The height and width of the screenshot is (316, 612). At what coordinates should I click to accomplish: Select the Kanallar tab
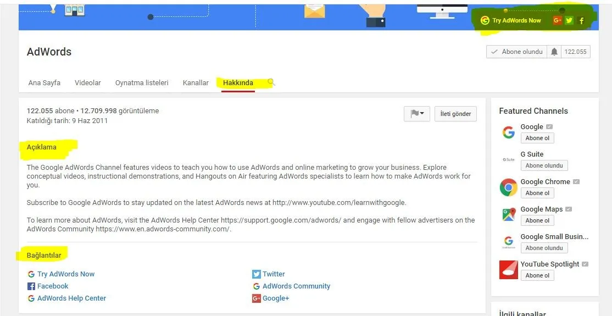pyautogui.click(x=196, y=83)
